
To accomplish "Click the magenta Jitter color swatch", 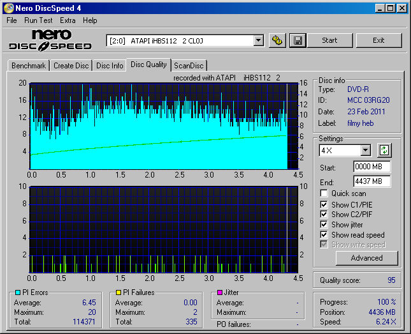I will [x=220, y=292].
